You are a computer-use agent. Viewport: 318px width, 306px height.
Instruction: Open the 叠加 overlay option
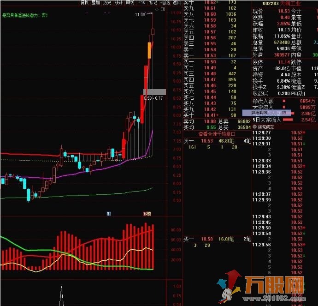pos(95,2)
